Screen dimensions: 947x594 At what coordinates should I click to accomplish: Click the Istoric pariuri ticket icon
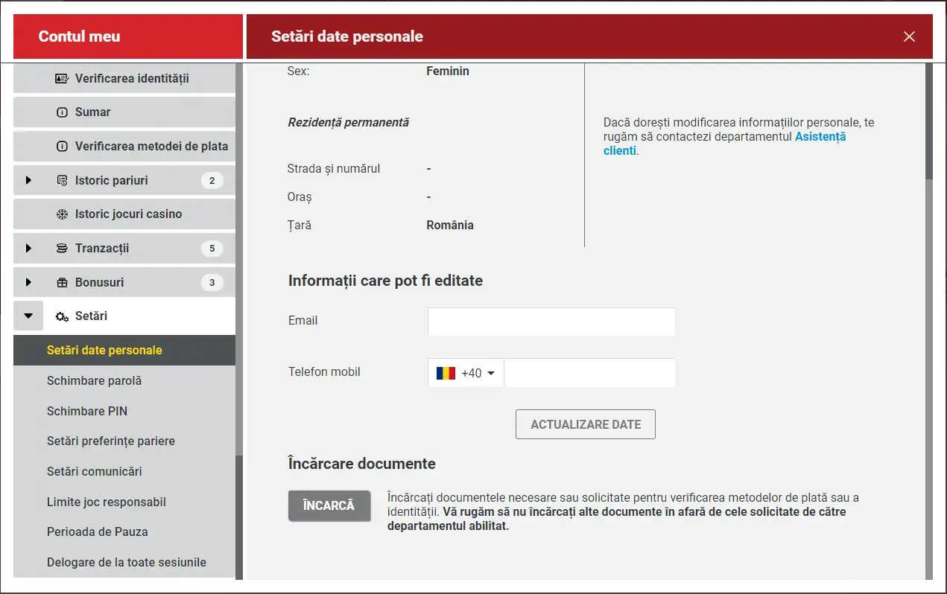[61, 180]
